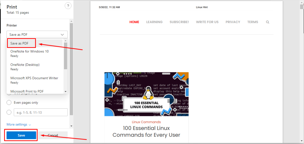Viewport: 304px width, 144px height.
Task: Click the Cancel button
Action: (53, 135)
